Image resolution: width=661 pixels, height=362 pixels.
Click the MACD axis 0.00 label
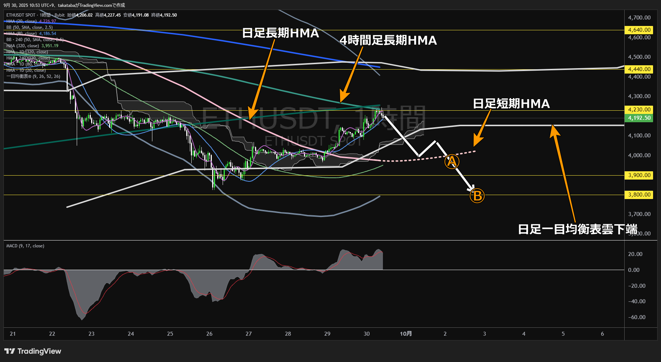coord(634,270)
